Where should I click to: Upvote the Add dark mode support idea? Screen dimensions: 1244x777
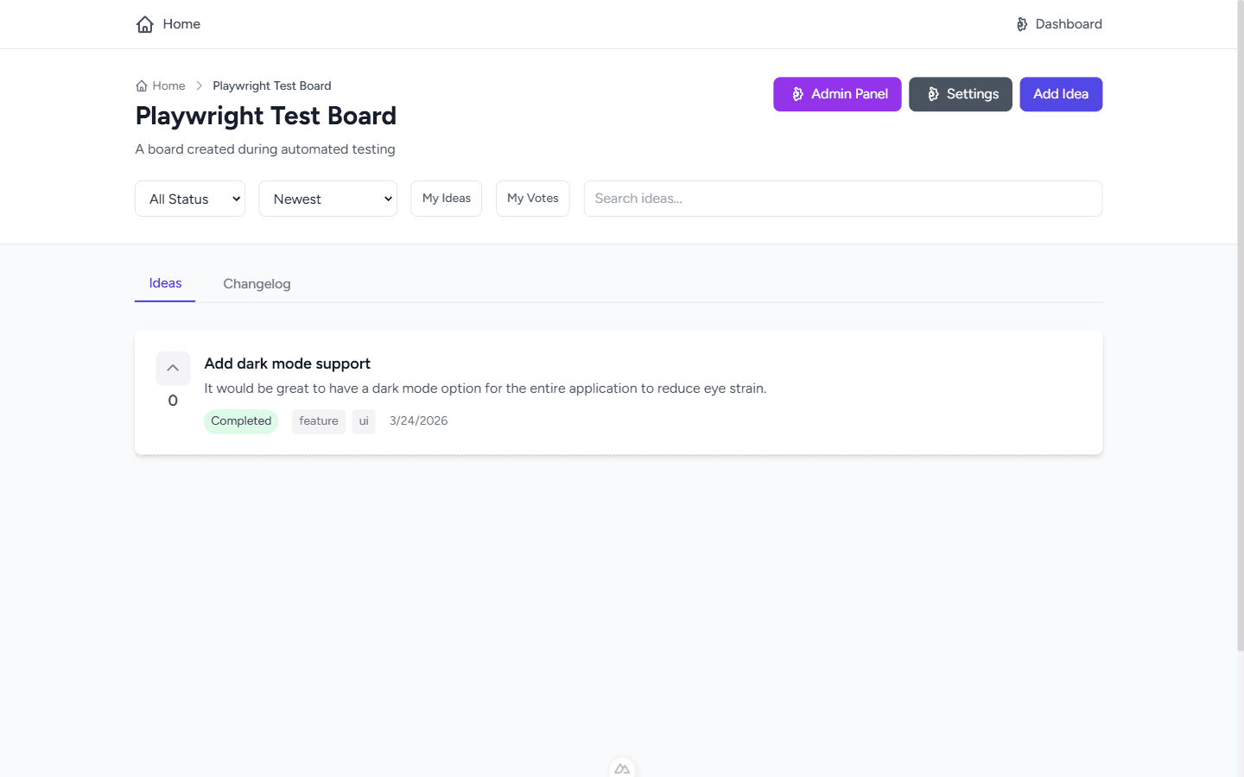(173, 368)
